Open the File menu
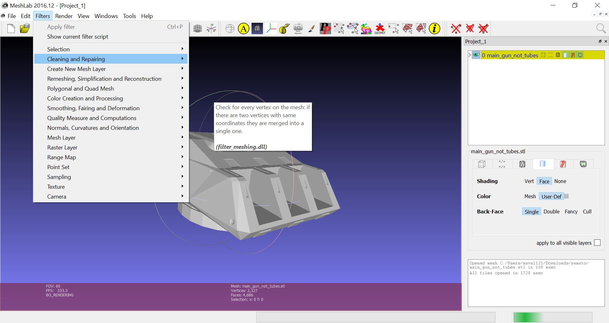The image size is (609, 323). (x=12, y=16)
